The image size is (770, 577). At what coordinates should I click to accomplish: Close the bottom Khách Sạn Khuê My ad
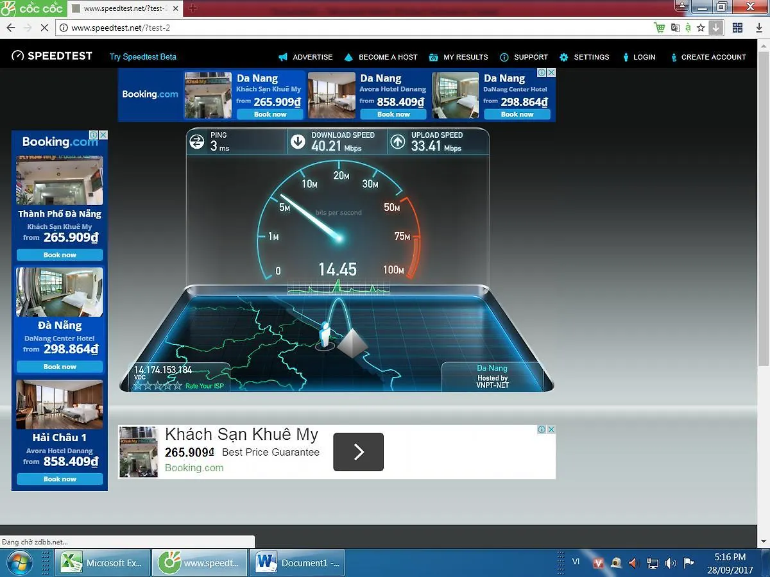(551, 430)
